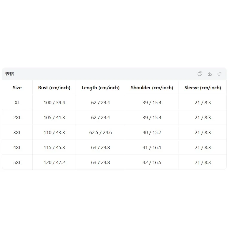Image resolution: width=239 pixels, height=239 pixels.
Task: Click the 120 / 47.2 bust cell
Action: coord(54,162)
